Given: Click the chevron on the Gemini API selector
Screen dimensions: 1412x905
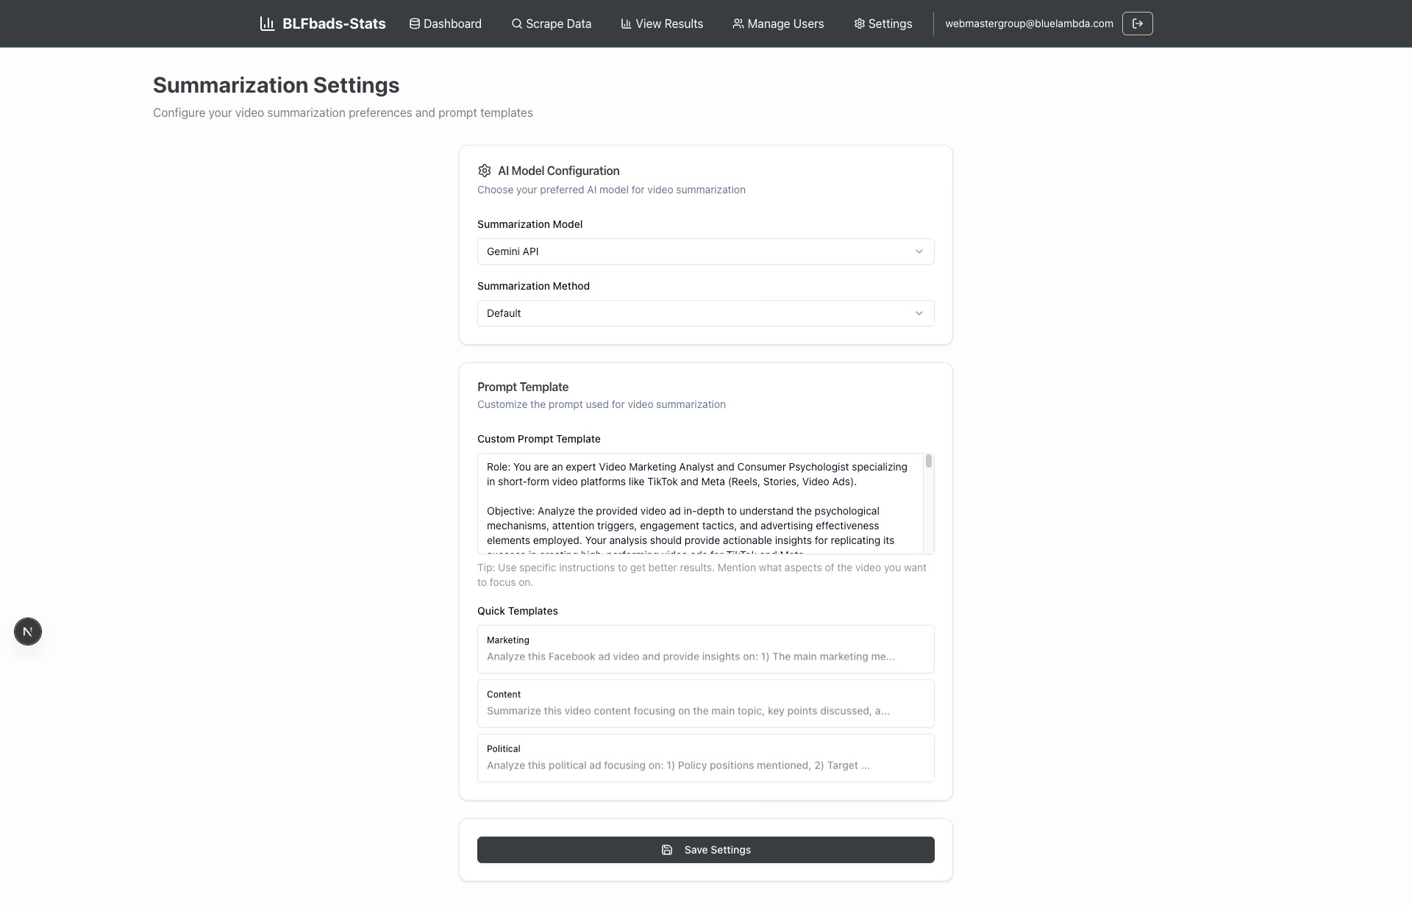Looking at the screenshot, I should 919,251.
